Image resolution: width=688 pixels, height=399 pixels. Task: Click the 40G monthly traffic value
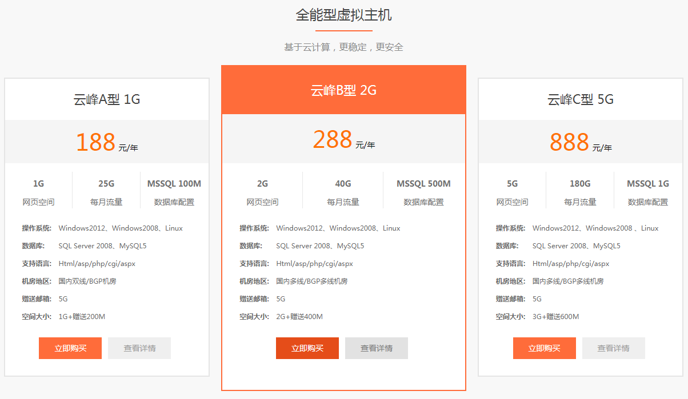click(343, 184)
